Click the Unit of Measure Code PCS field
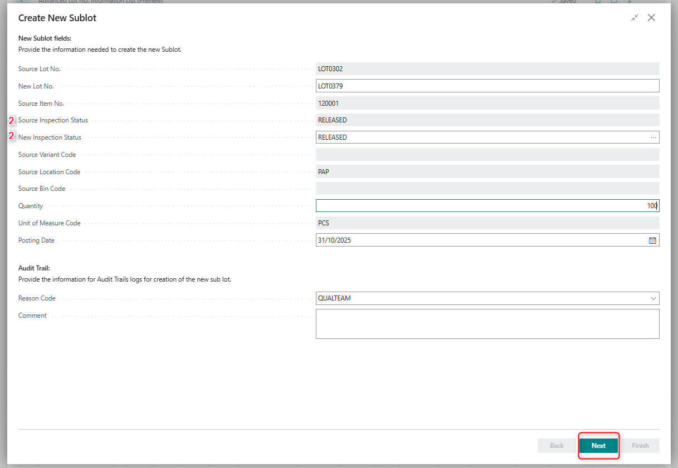The width and height of the screenshot is (678, 468). tap(487, 223)
